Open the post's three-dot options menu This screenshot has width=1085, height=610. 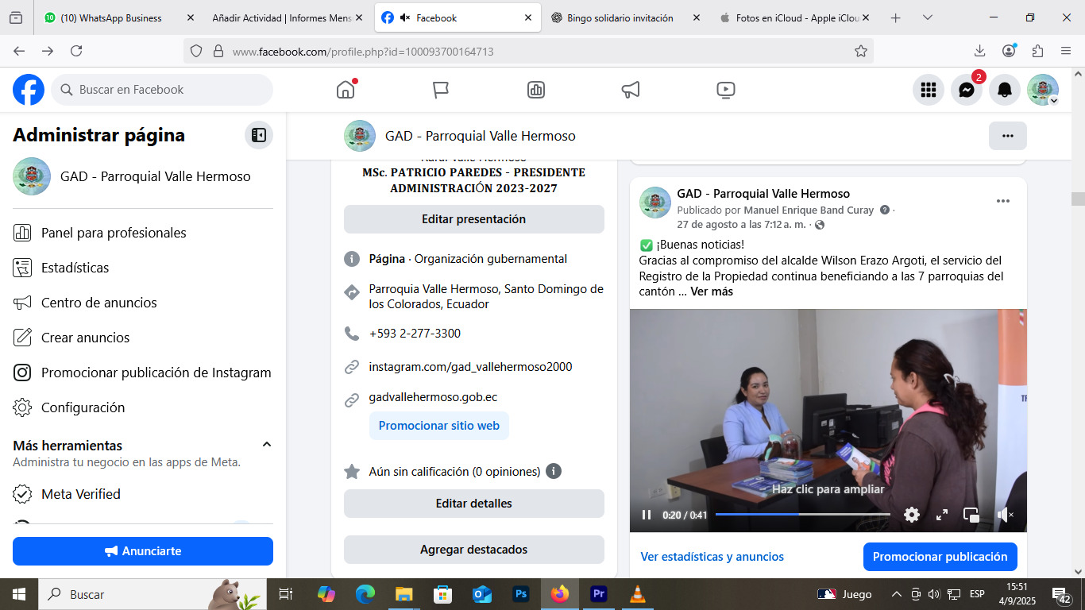pyautogui.click(x=1003, y=201)
